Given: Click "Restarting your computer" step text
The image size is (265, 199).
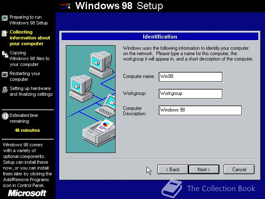Looking at the screenshot, I should pos(25,76).
